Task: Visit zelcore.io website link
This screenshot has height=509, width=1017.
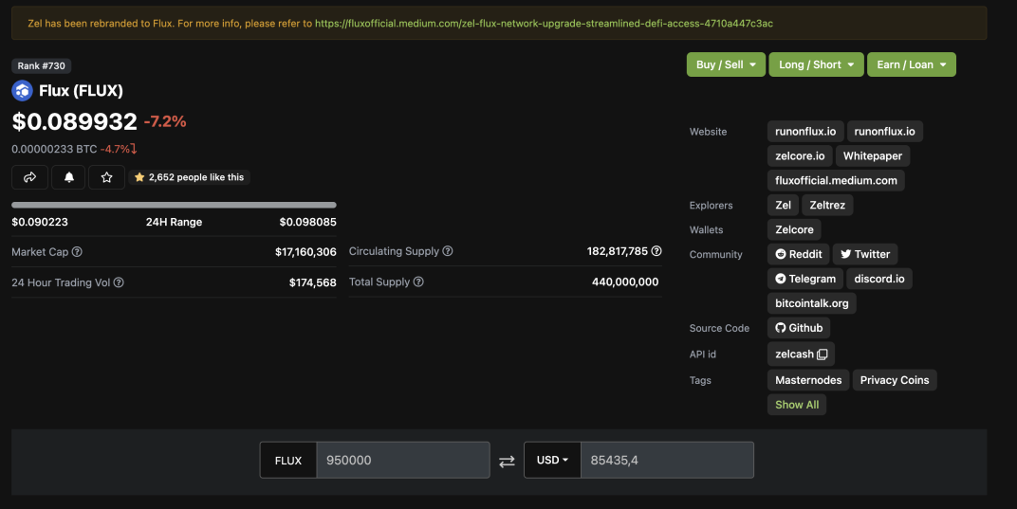Action: tap(800, 155)
